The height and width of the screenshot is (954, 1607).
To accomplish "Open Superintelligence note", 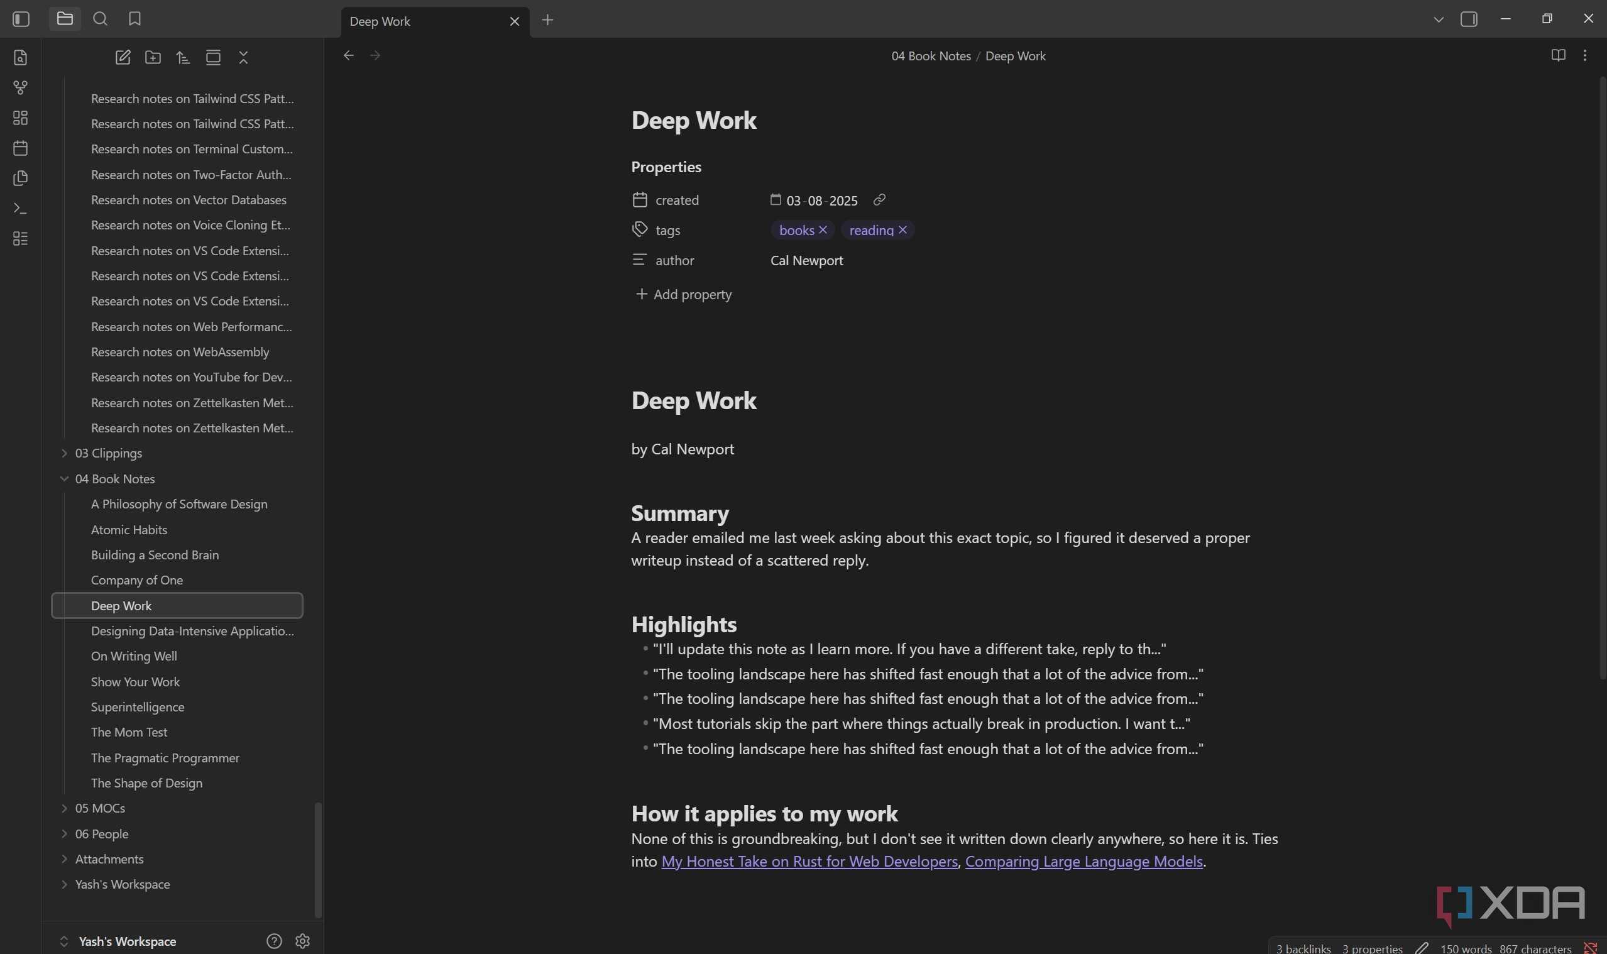I will click(x=177, y=707).
